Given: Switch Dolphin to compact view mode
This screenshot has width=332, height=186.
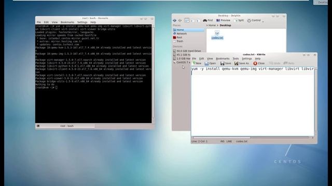Looking at the screenshot, I should pyautogui.click(x=192, y=21).
